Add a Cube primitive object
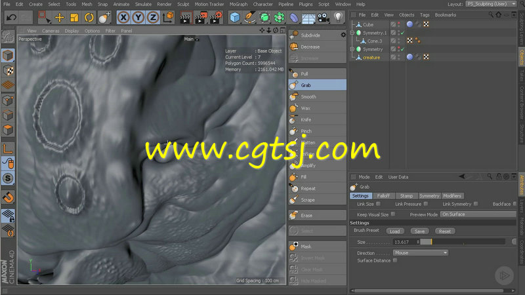 pos(235,18)
